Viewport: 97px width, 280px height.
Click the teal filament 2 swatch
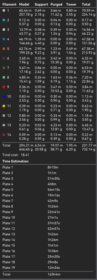click(4, 20)
